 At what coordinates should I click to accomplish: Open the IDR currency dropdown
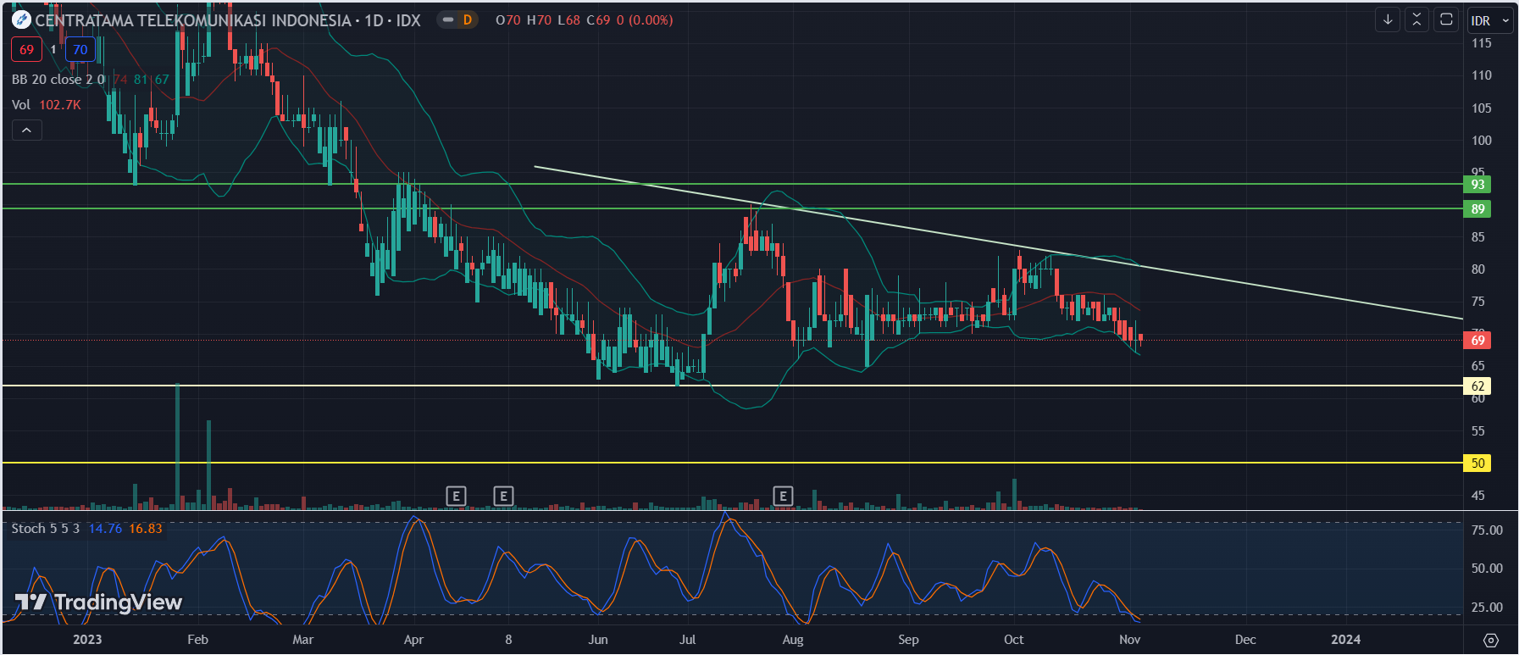point(1489,20)
